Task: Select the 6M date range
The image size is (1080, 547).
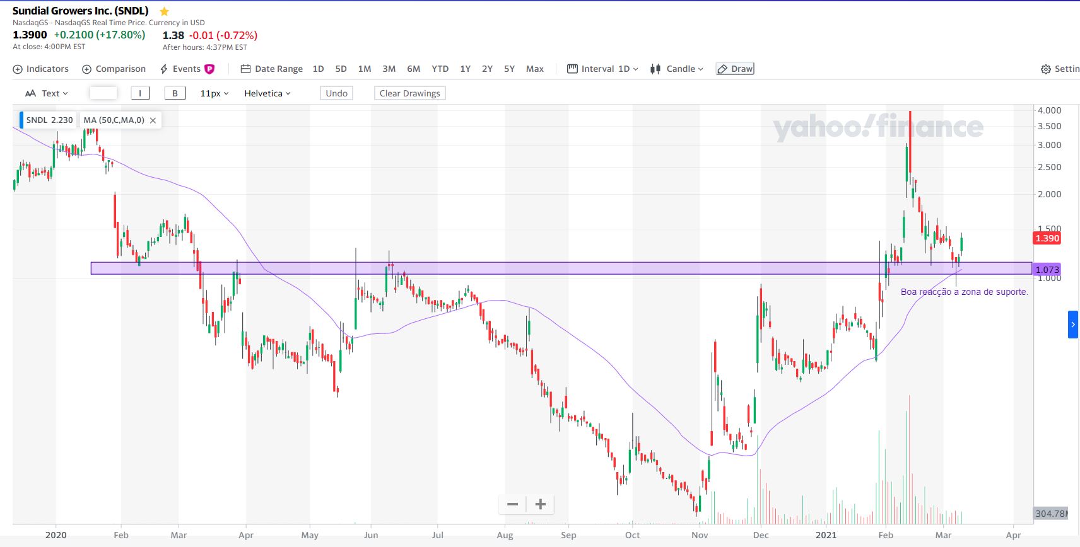Action: pyautogui.click(x=414, y=69)
